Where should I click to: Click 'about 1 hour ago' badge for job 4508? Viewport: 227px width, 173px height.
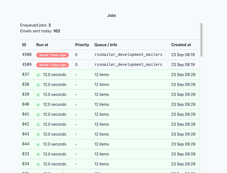pos(53,55)
